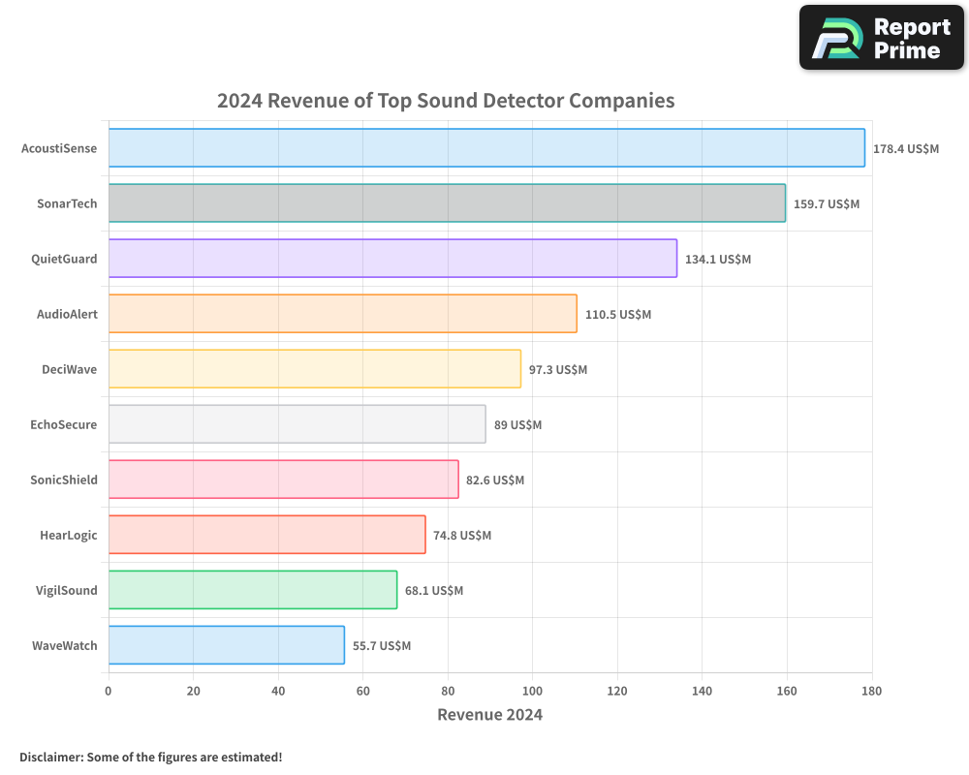Viewport: 969px width, 775px height.
Task: Click the AcoustiSense axis label
Action: click(59, 148)
